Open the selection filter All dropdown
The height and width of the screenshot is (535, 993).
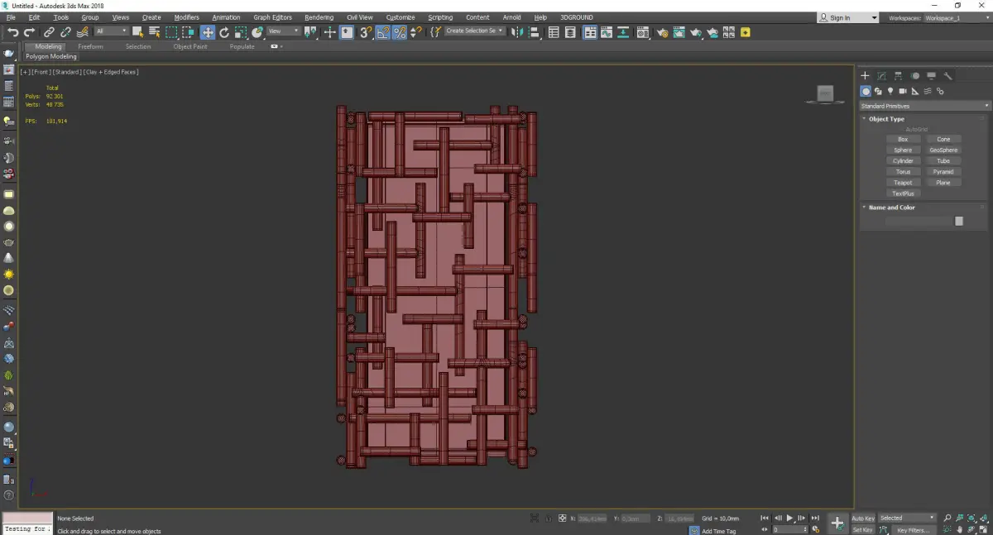(111, 31)
